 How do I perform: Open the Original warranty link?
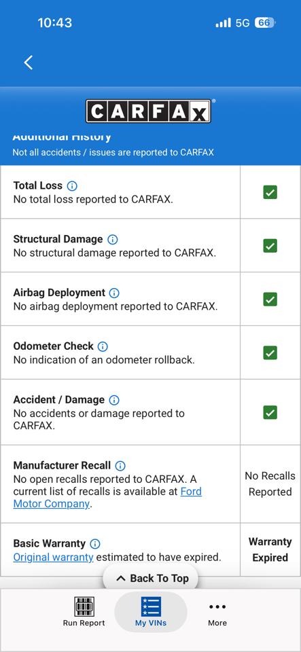coord(53,557)
